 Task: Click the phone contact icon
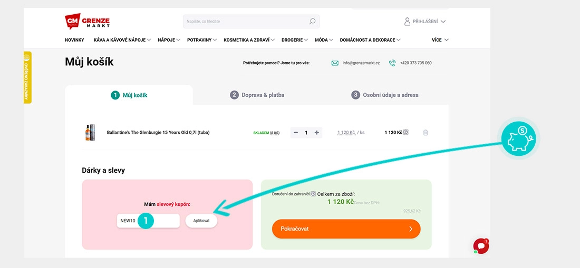click(x=392, y=63)
